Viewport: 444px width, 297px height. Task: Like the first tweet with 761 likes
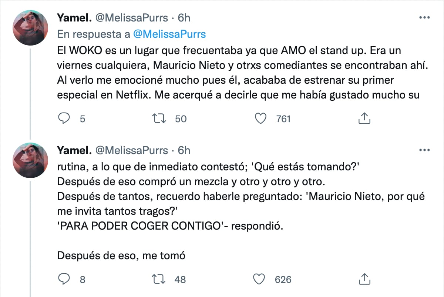(x=262, y=119)
